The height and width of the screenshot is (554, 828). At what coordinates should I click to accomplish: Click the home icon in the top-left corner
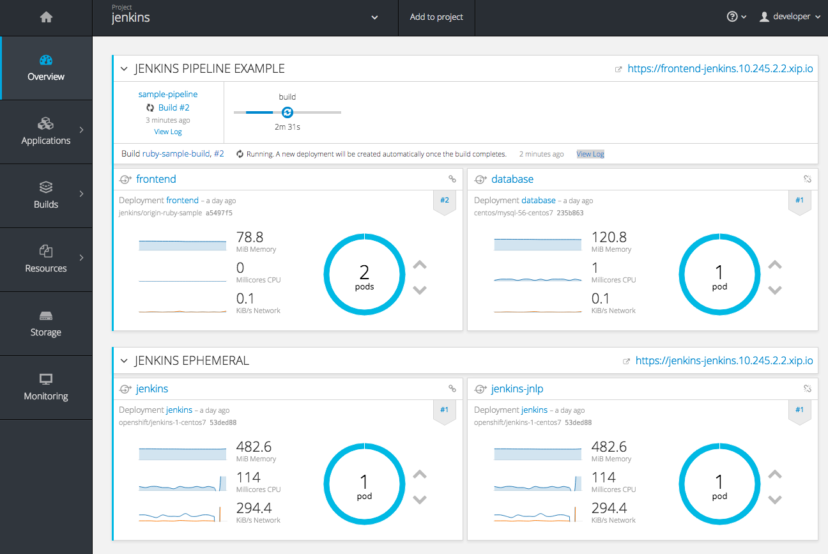coord(45,17)
